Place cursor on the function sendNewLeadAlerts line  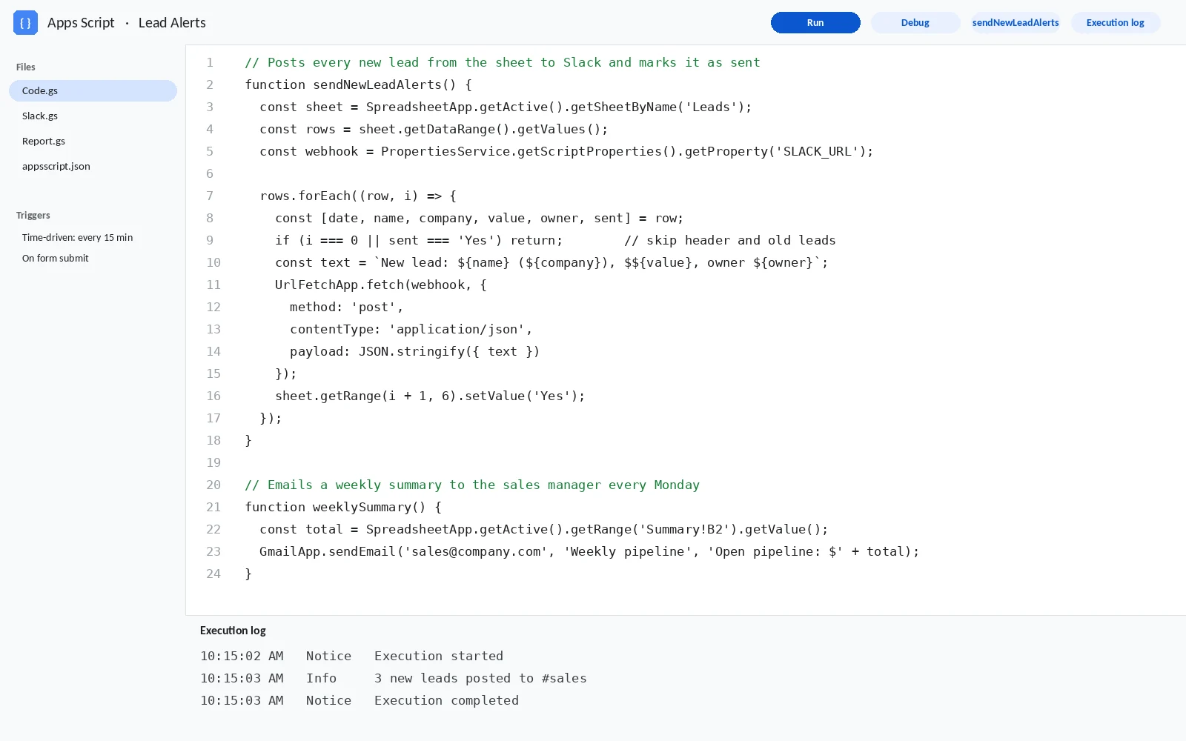(358, 84)
